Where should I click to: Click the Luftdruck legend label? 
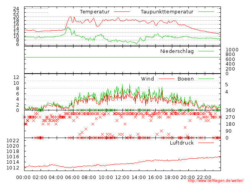182,143
